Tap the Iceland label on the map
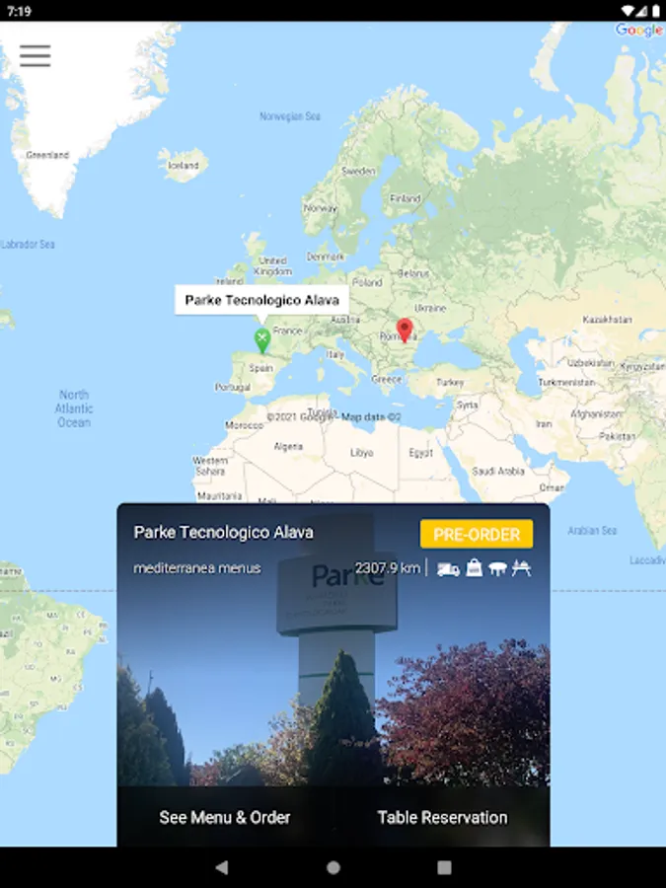666x888 pixels. click(x=184, y=166)
